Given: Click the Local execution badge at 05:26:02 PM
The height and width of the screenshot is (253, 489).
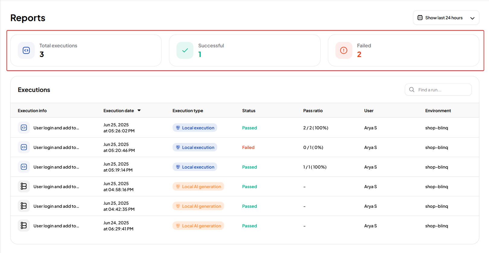Looking at the screenshot, I should pos(195,128).
